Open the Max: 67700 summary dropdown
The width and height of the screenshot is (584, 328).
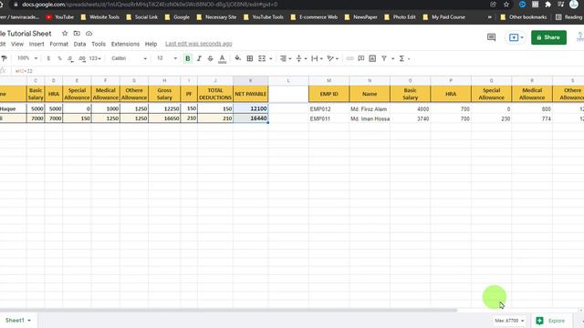pos(509,321)
